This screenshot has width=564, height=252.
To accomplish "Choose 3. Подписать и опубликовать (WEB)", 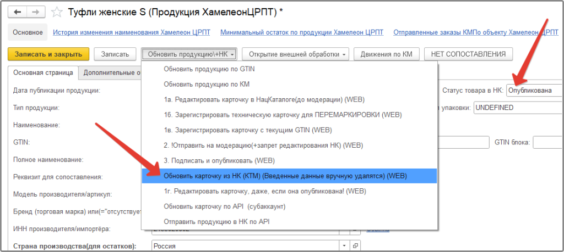I will (289, 161).
